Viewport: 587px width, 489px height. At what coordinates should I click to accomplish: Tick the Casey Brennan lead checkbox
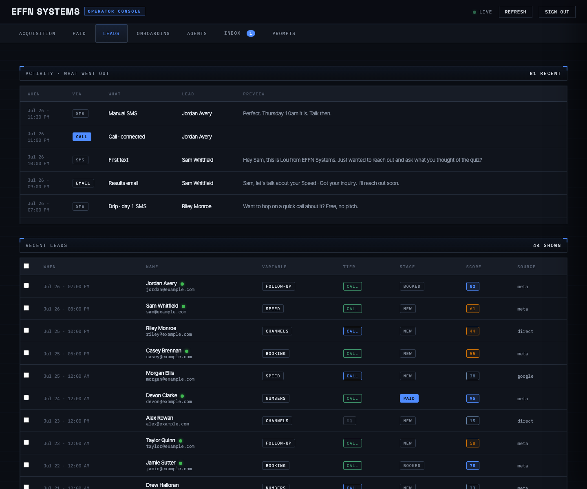(x=26, y=353)
